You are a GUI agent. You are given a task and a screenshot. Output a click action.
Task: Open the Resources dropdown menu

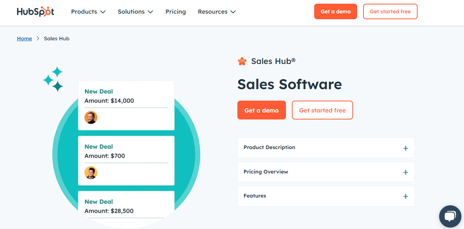pos(217,12)
